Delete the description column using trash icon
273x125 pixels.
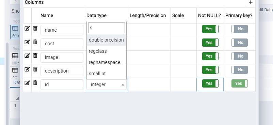(x=35, y=69)
